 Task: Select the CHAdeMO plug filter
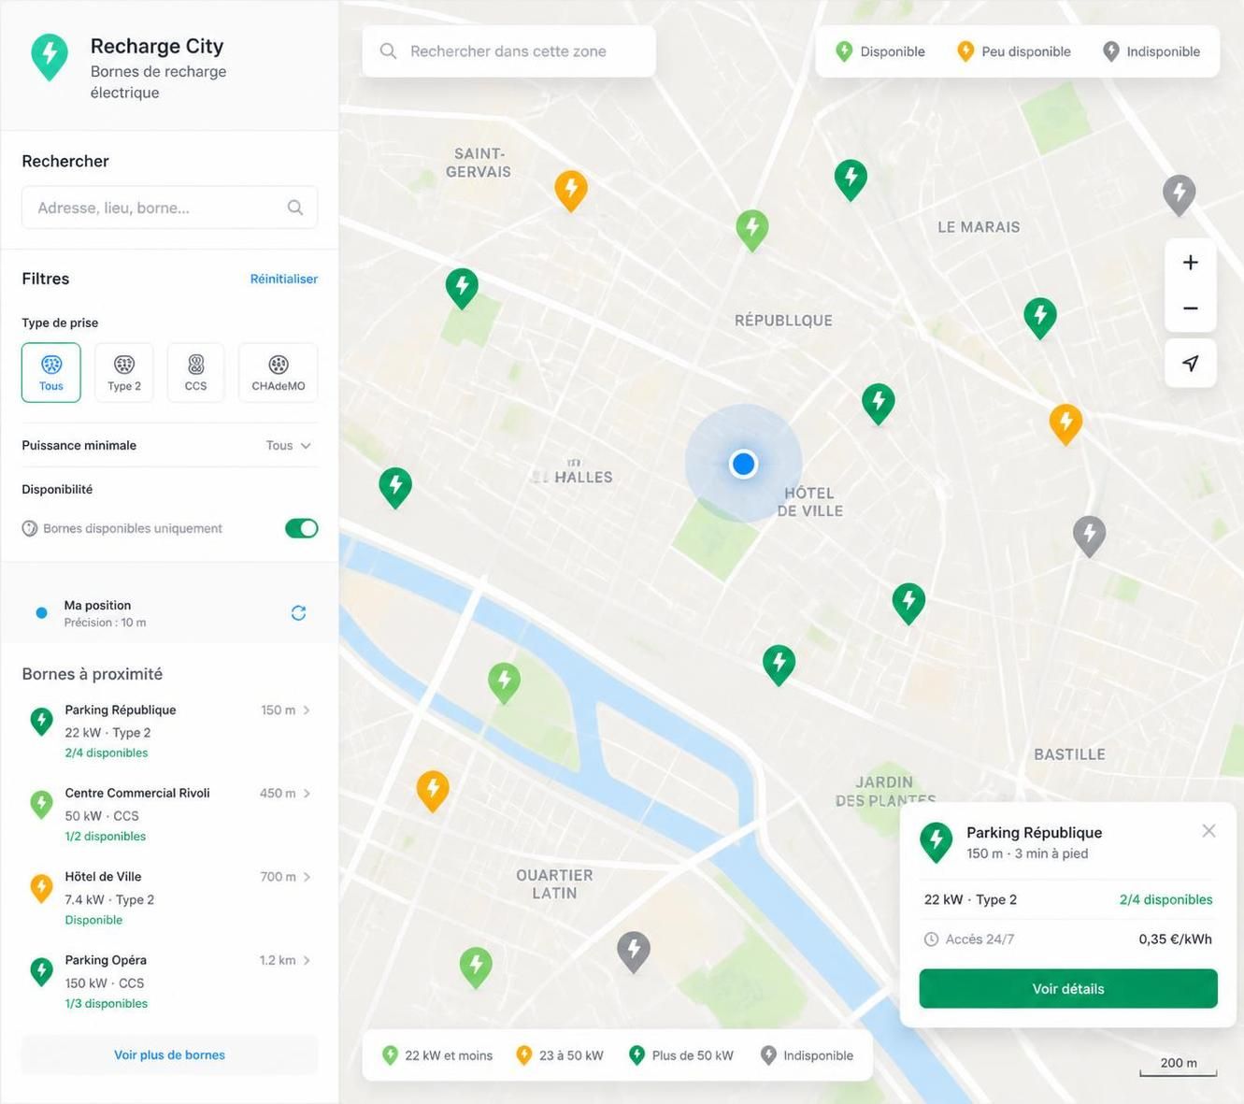click(x=279, y=372)
